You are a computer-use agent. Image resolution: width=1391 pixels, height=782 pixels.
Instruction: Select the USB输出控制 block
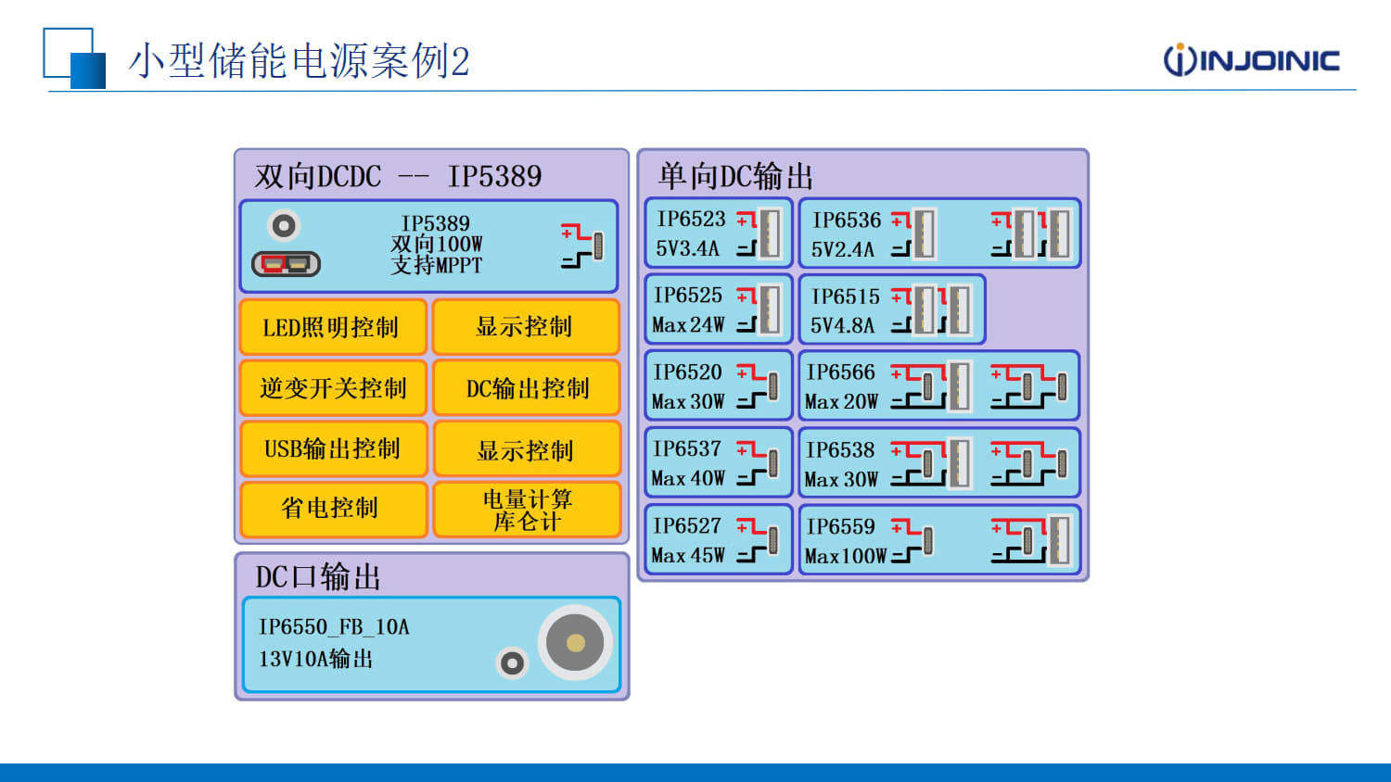(333, 448)
